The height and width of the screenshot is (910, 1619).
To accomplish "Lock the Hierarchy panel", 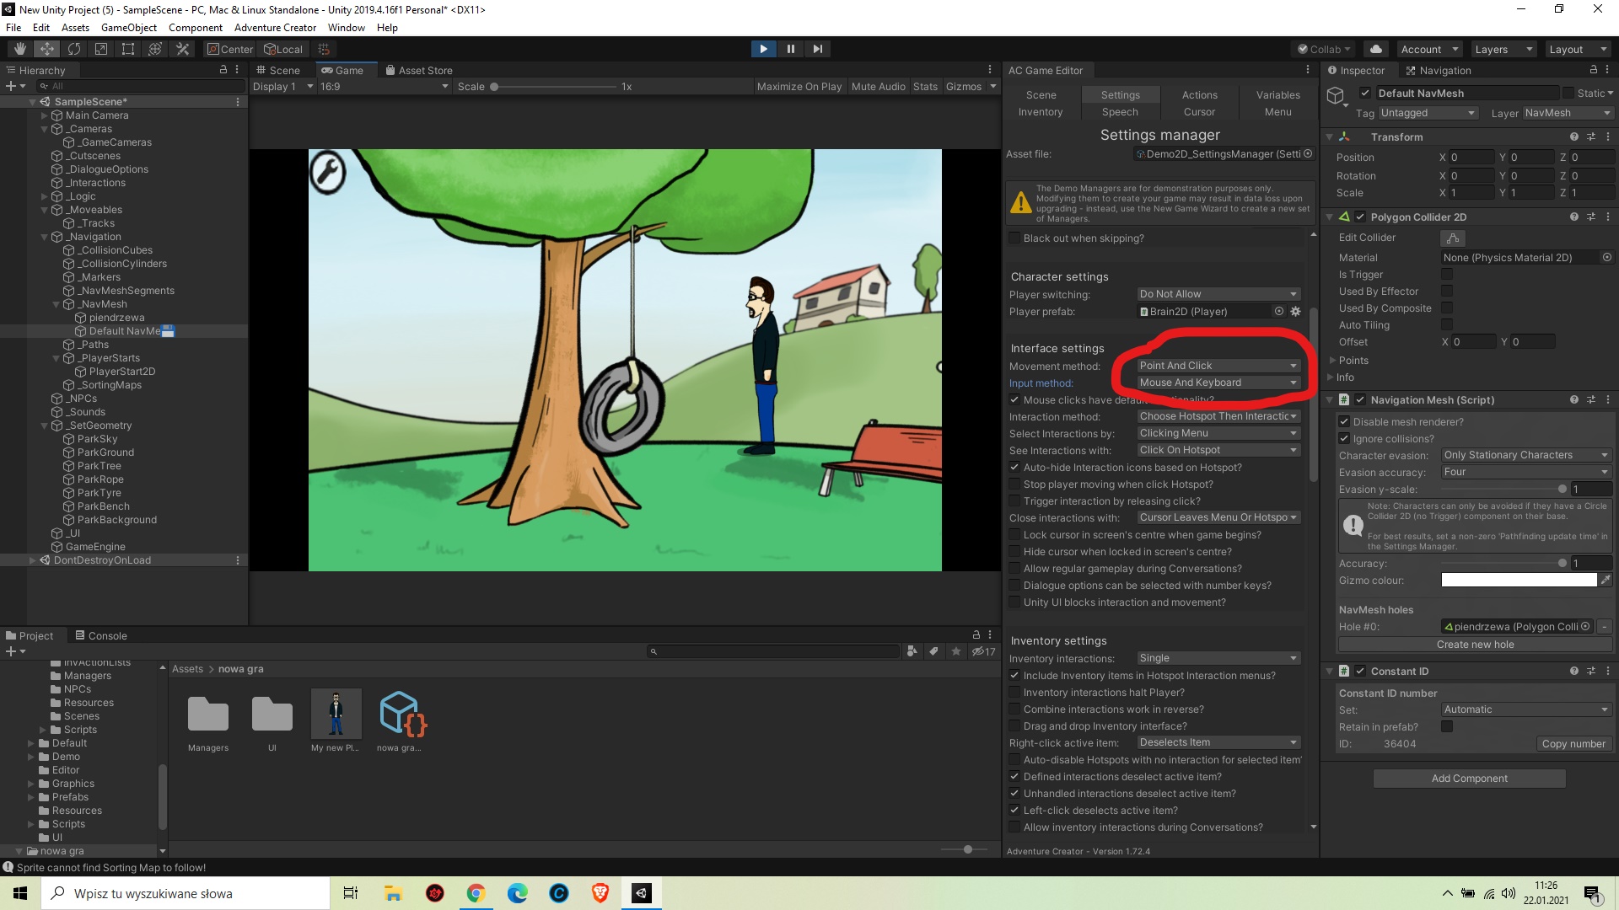I will tap(223, 70).
